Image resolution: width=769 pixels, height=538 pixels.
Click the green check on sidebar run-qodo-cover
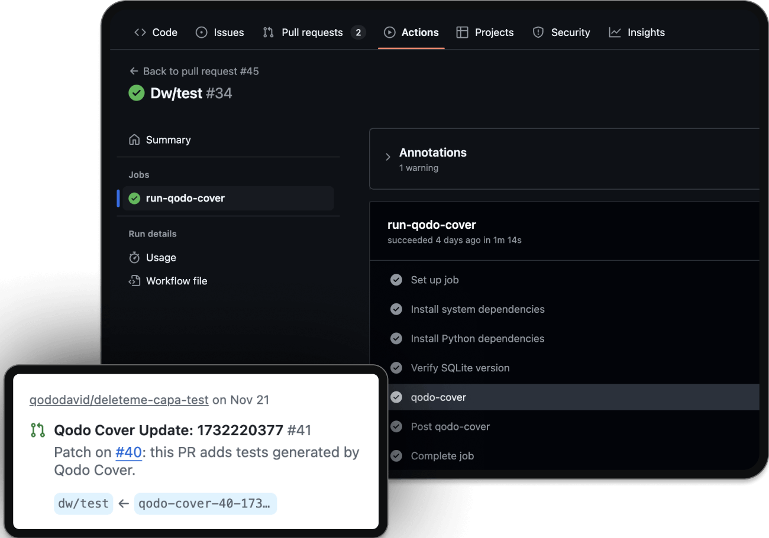(134, 198)
